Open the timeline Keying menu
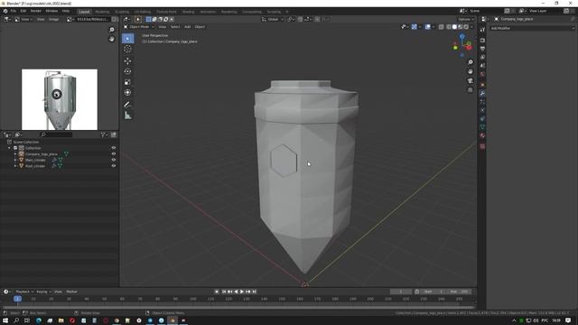 click(x=43, y=292)
